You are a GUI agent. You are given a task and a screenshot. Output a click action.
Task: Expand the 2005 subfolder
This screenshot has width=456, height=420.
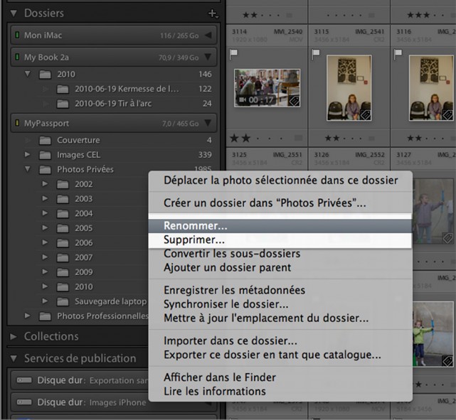pos(45,227)
